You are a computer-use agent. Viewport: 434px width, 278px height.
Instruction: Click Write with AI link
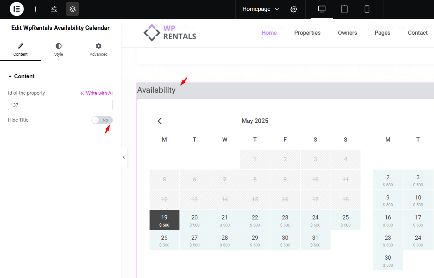coord(96,93)
